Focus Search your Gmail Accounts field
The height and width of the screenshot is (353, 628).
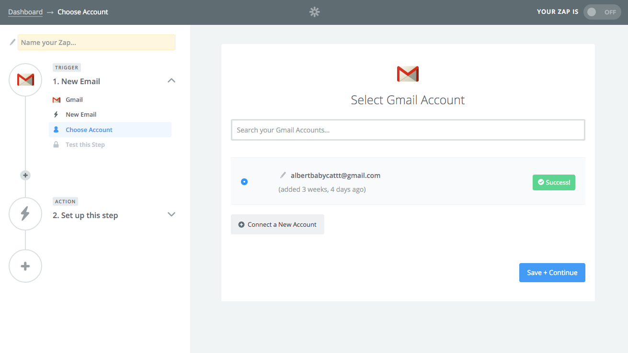pyautogui.click(x=408, y=130)
